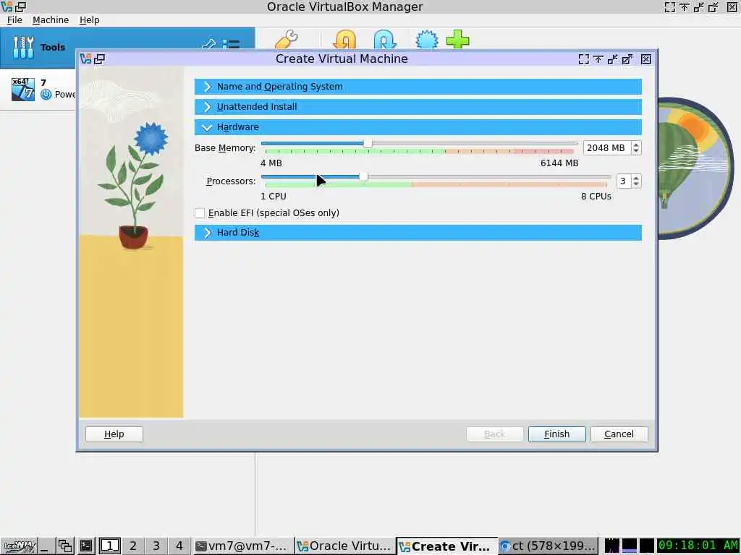Viewport: 741px width, 555px height.
Task: Switch to vm7 terminal taskbar window
Action: 243,546
